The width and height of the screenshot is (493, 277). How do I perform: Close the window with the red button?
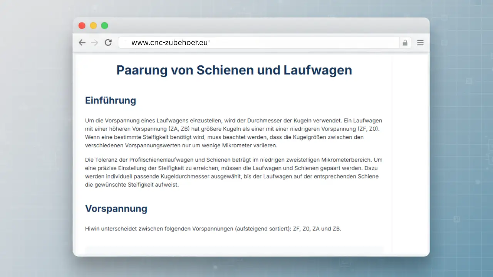82,26
